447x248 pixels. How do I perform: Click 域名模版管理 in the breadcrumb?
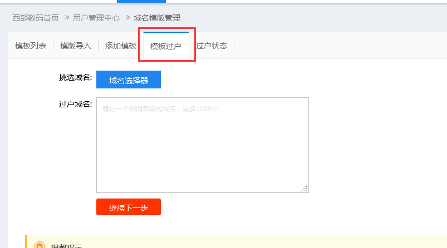pos(157,18)
